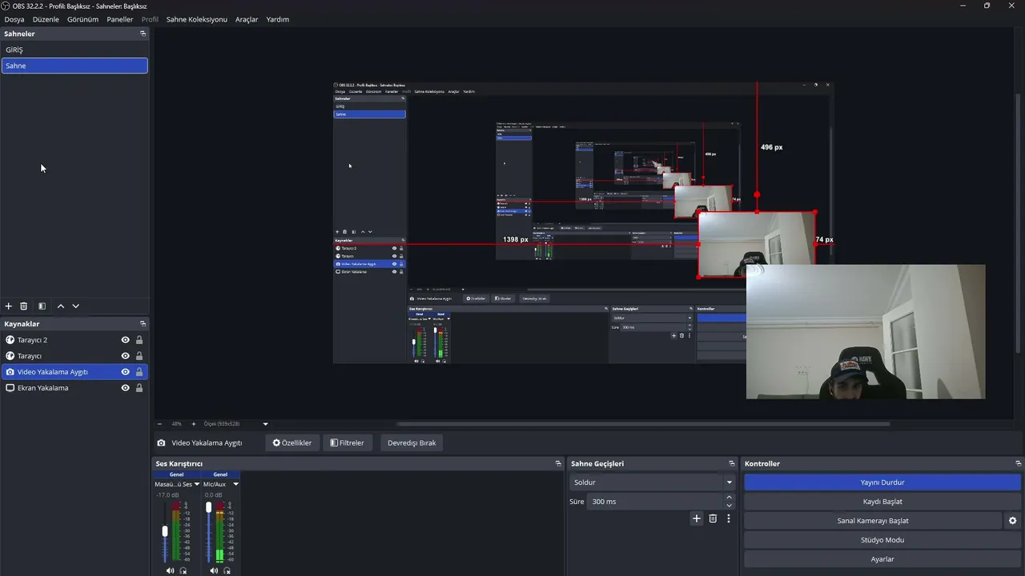Undock the Sahne Geçişleri panel

tap(731, 464)
